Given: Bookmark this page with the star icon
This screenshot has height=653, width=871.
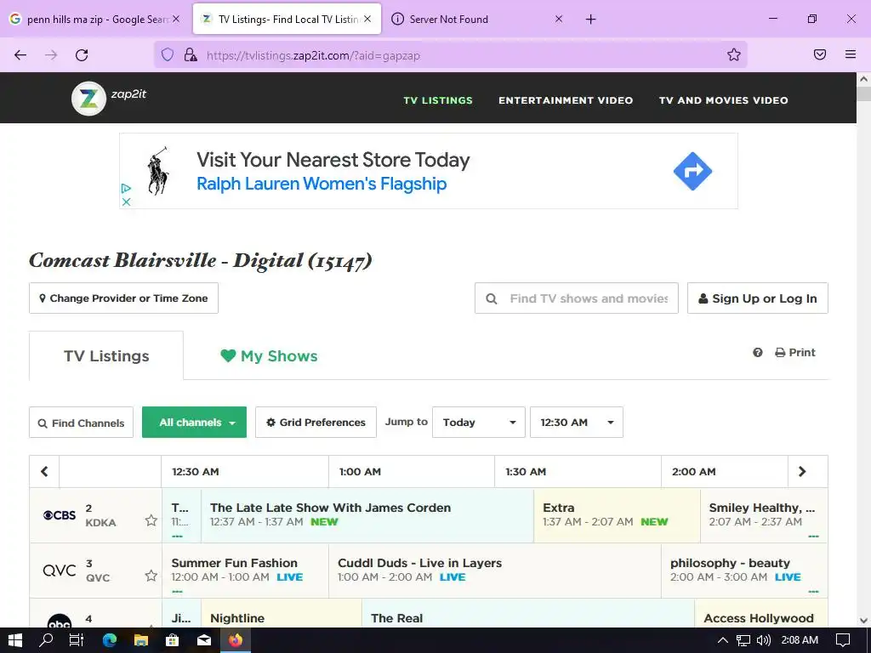Looking at the screenshot, I should (734, 54).
